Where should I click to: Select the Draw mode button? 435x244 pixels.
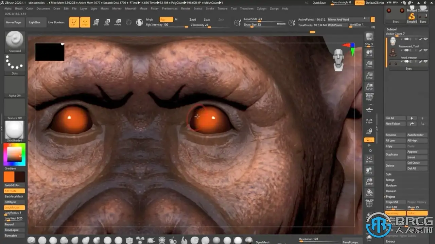(x=85, y=22)
